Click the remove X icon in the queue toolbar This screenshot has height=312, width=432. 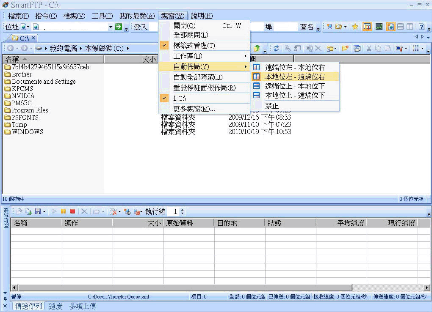pyautogui.click(x=84, y=211)
